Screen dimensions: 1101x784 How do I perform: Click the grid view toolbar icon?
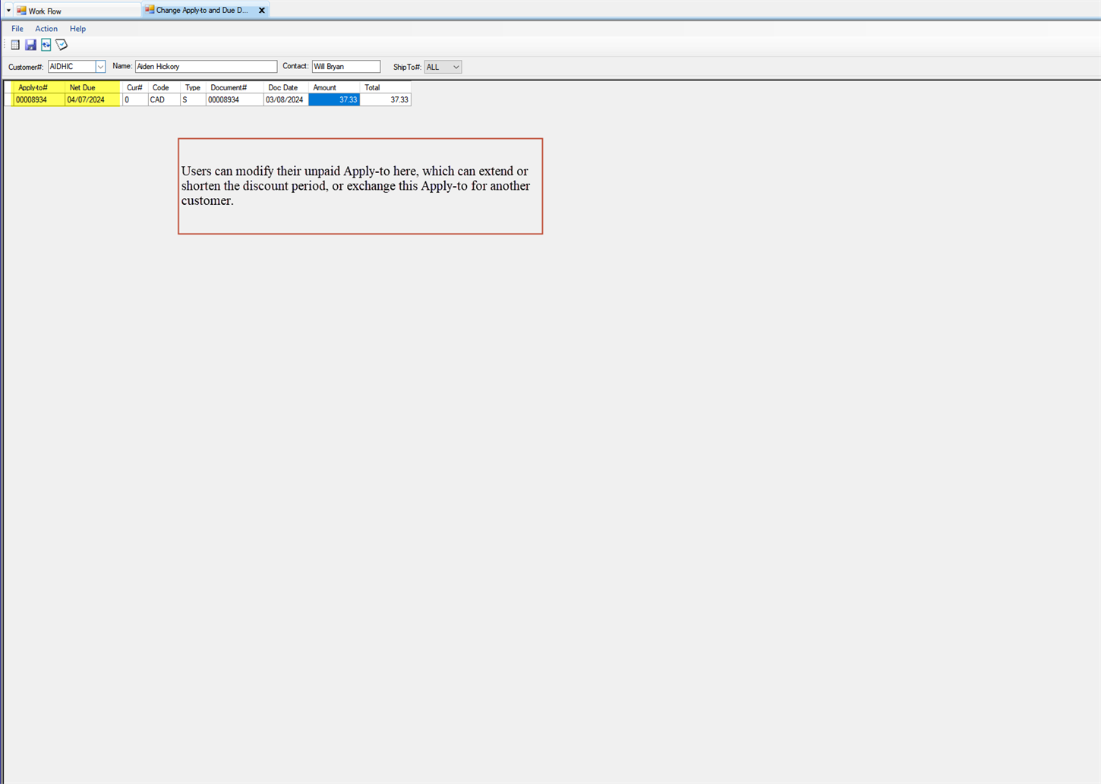(x=15, y=46)
